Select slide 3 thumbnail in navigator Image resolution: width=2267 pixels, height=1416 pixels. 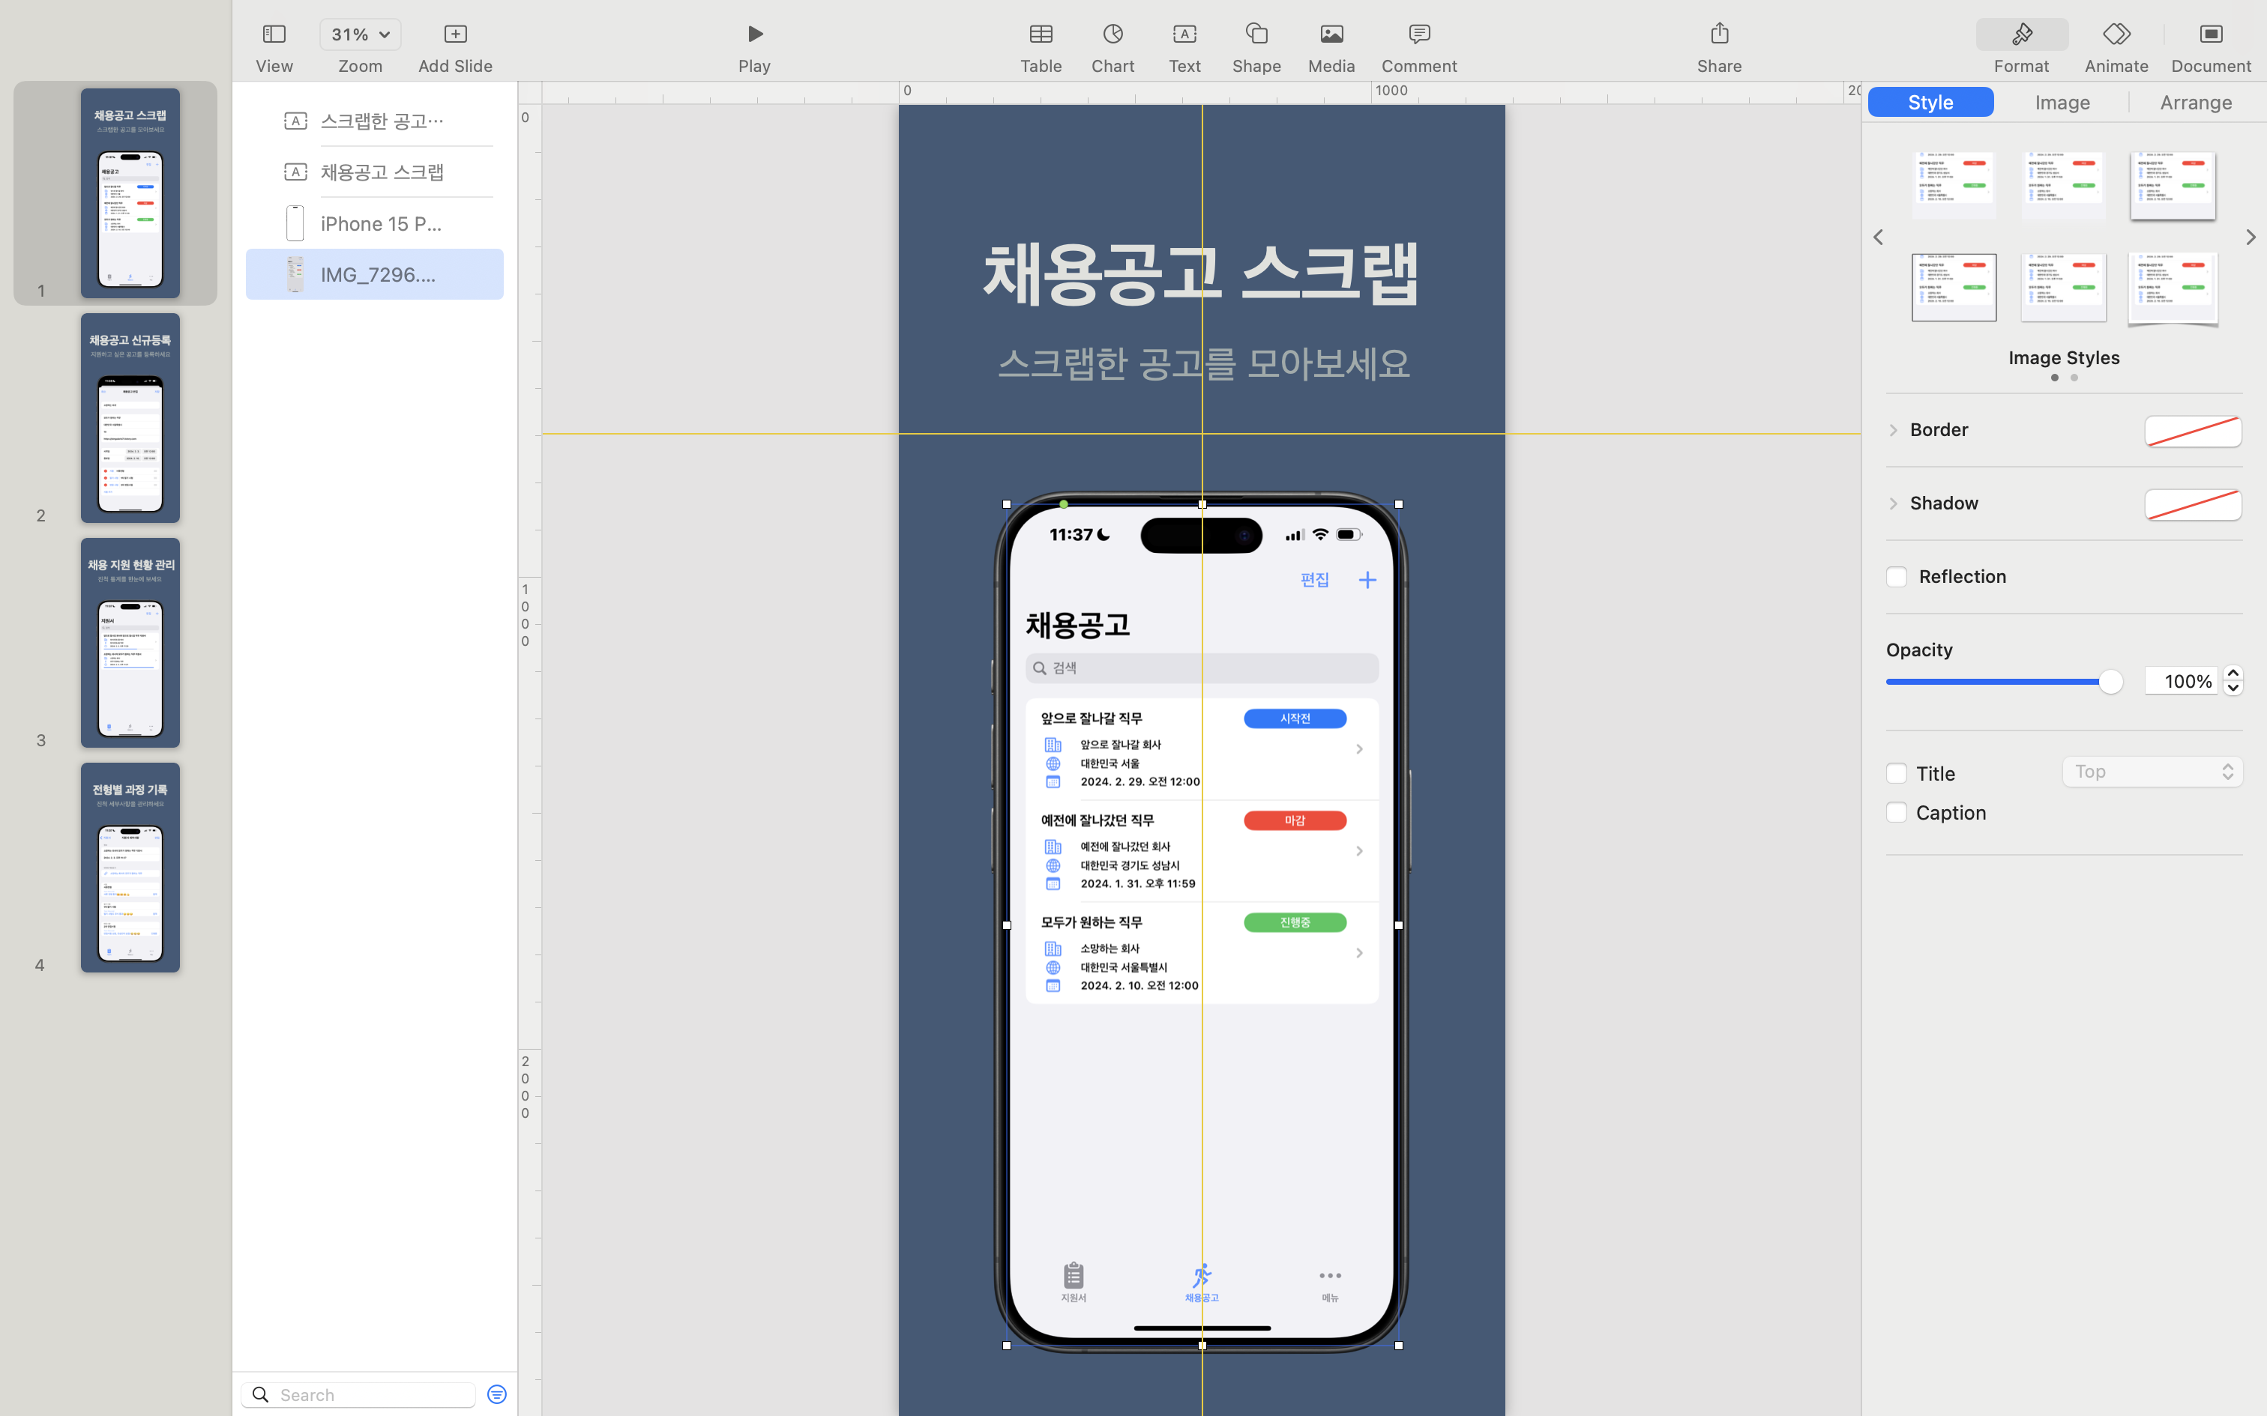click(x=130, y=643)
